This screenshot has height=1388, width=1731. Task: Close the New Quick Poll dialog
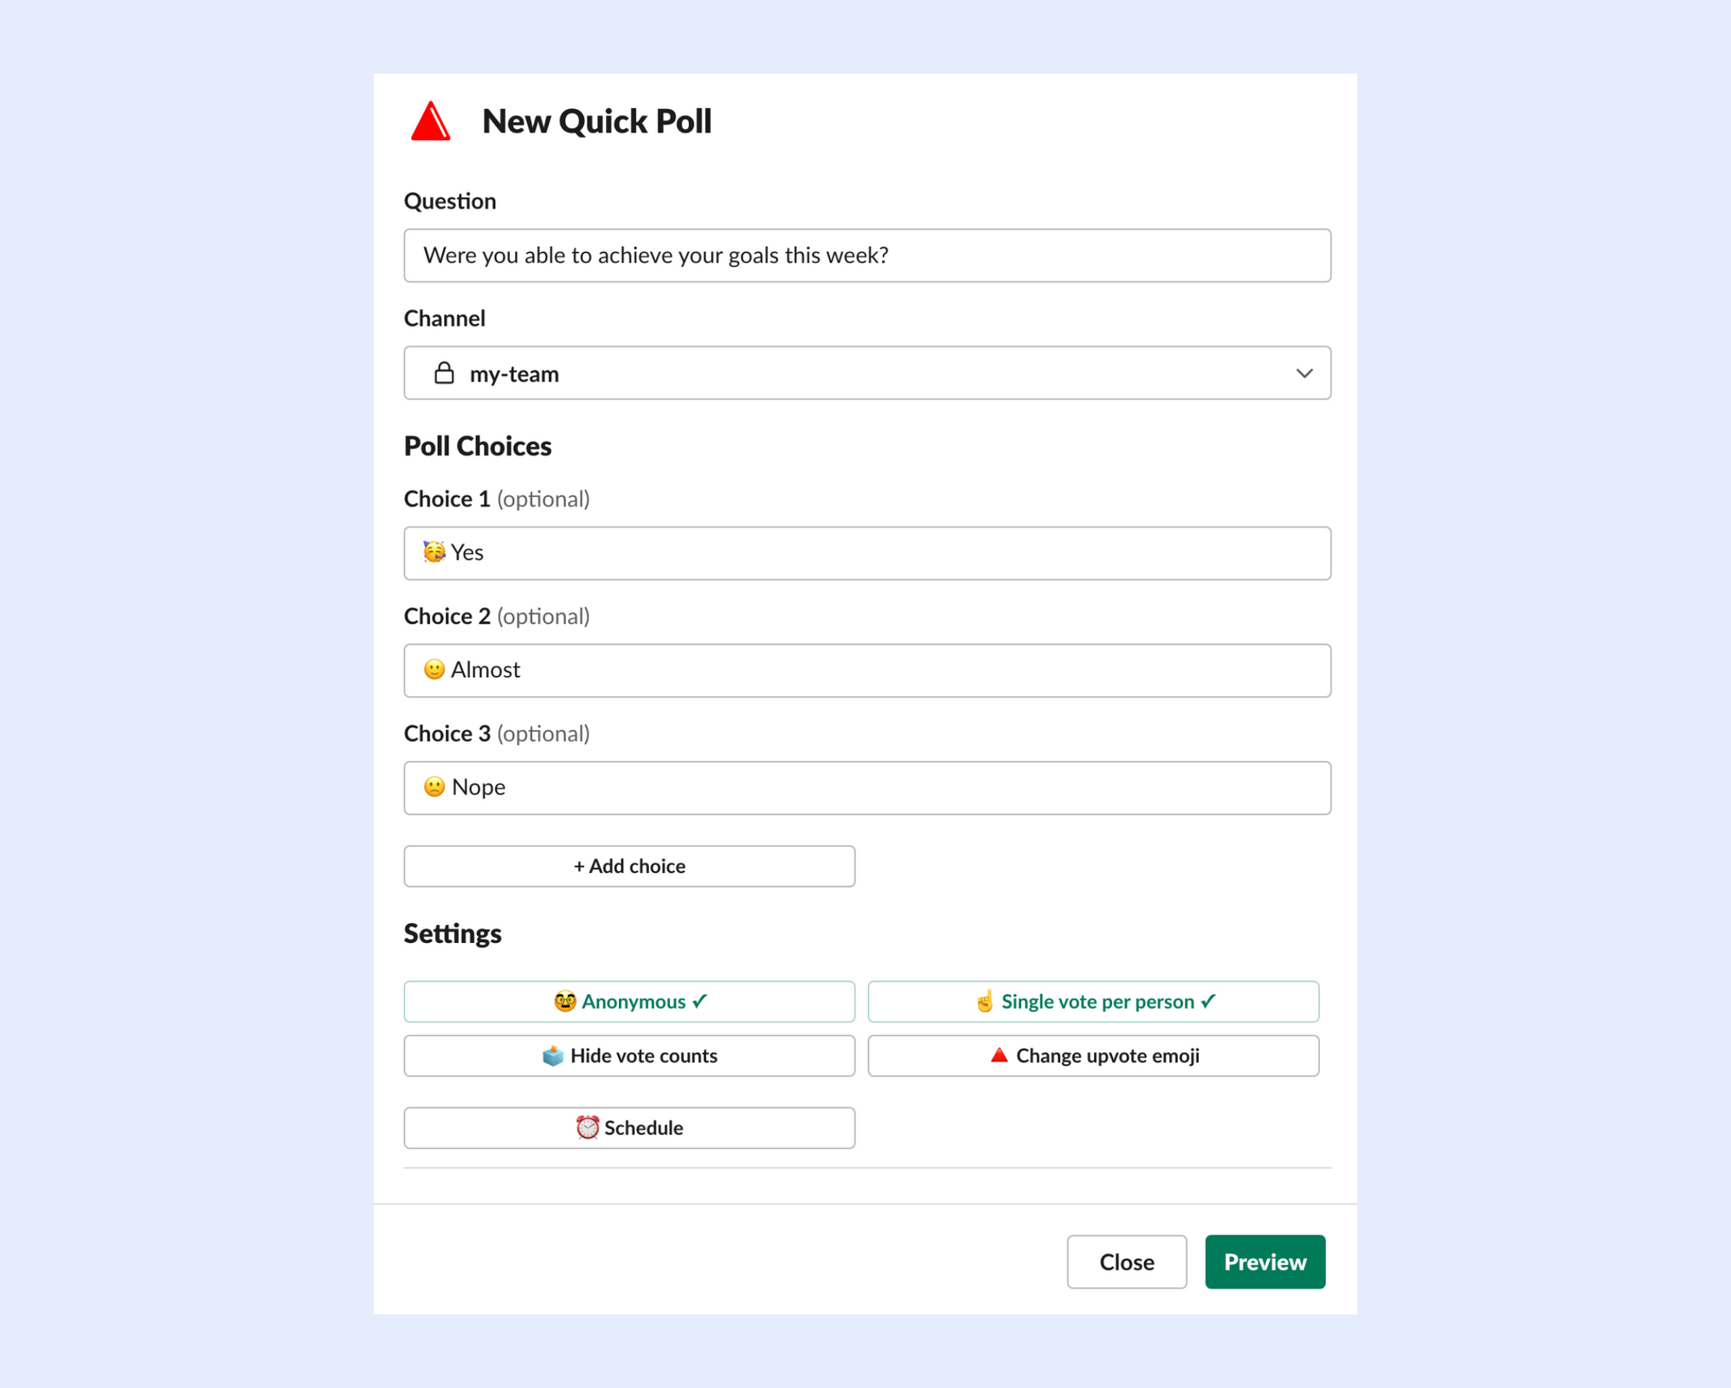click(x=1127, y=1262)
